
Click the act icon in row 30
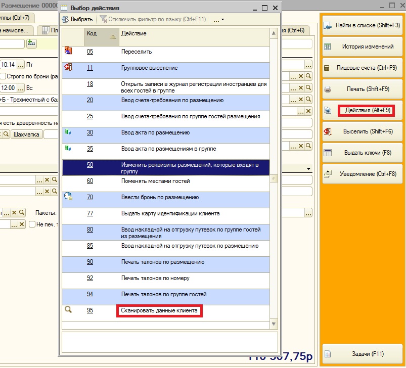[x=68, y=132]
